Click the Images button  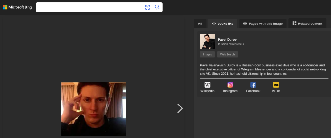[x=207, y=54]
